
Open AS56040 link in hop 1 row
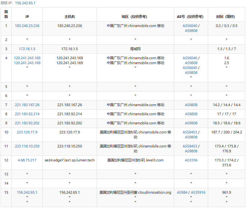click(190, 26)
